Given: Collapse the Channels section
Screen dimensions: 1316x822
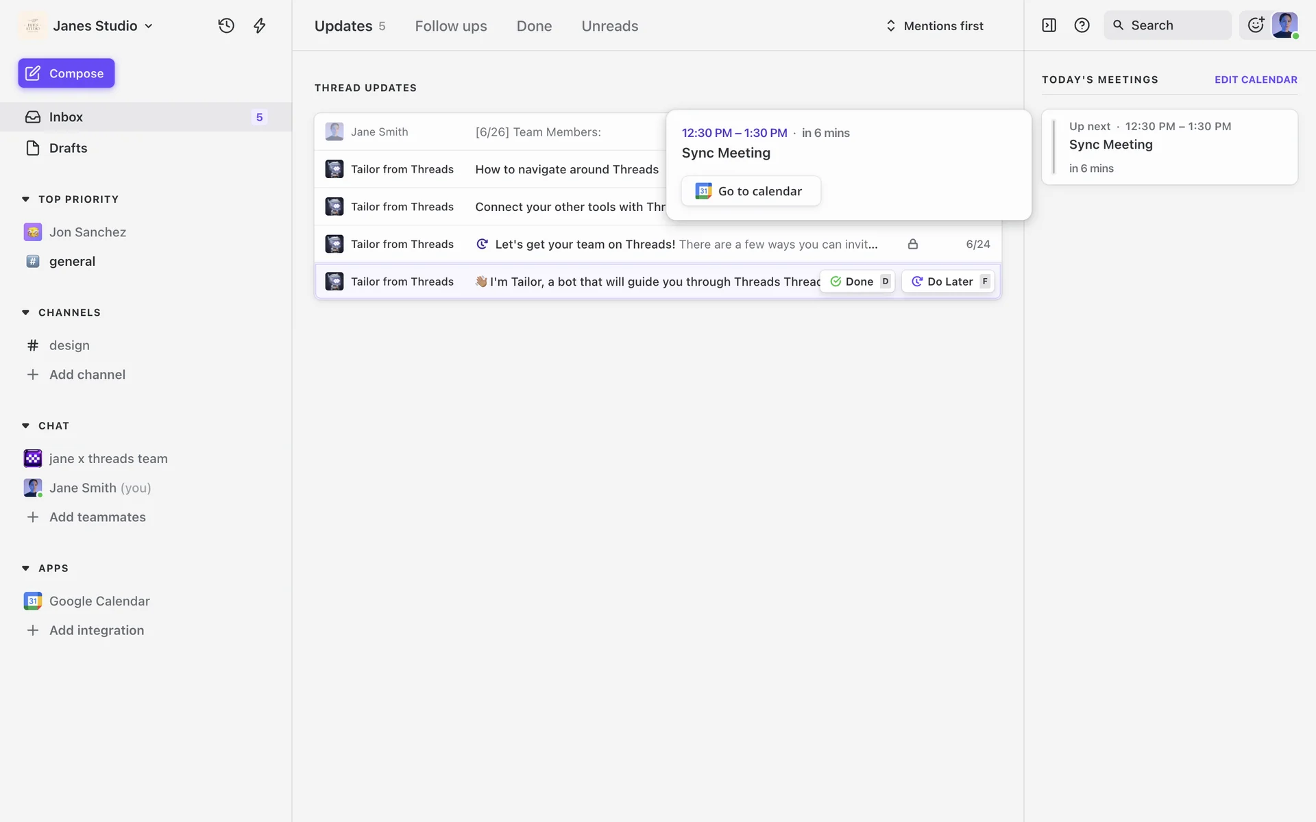Looking at the screenshot, I should coord(25,312).
